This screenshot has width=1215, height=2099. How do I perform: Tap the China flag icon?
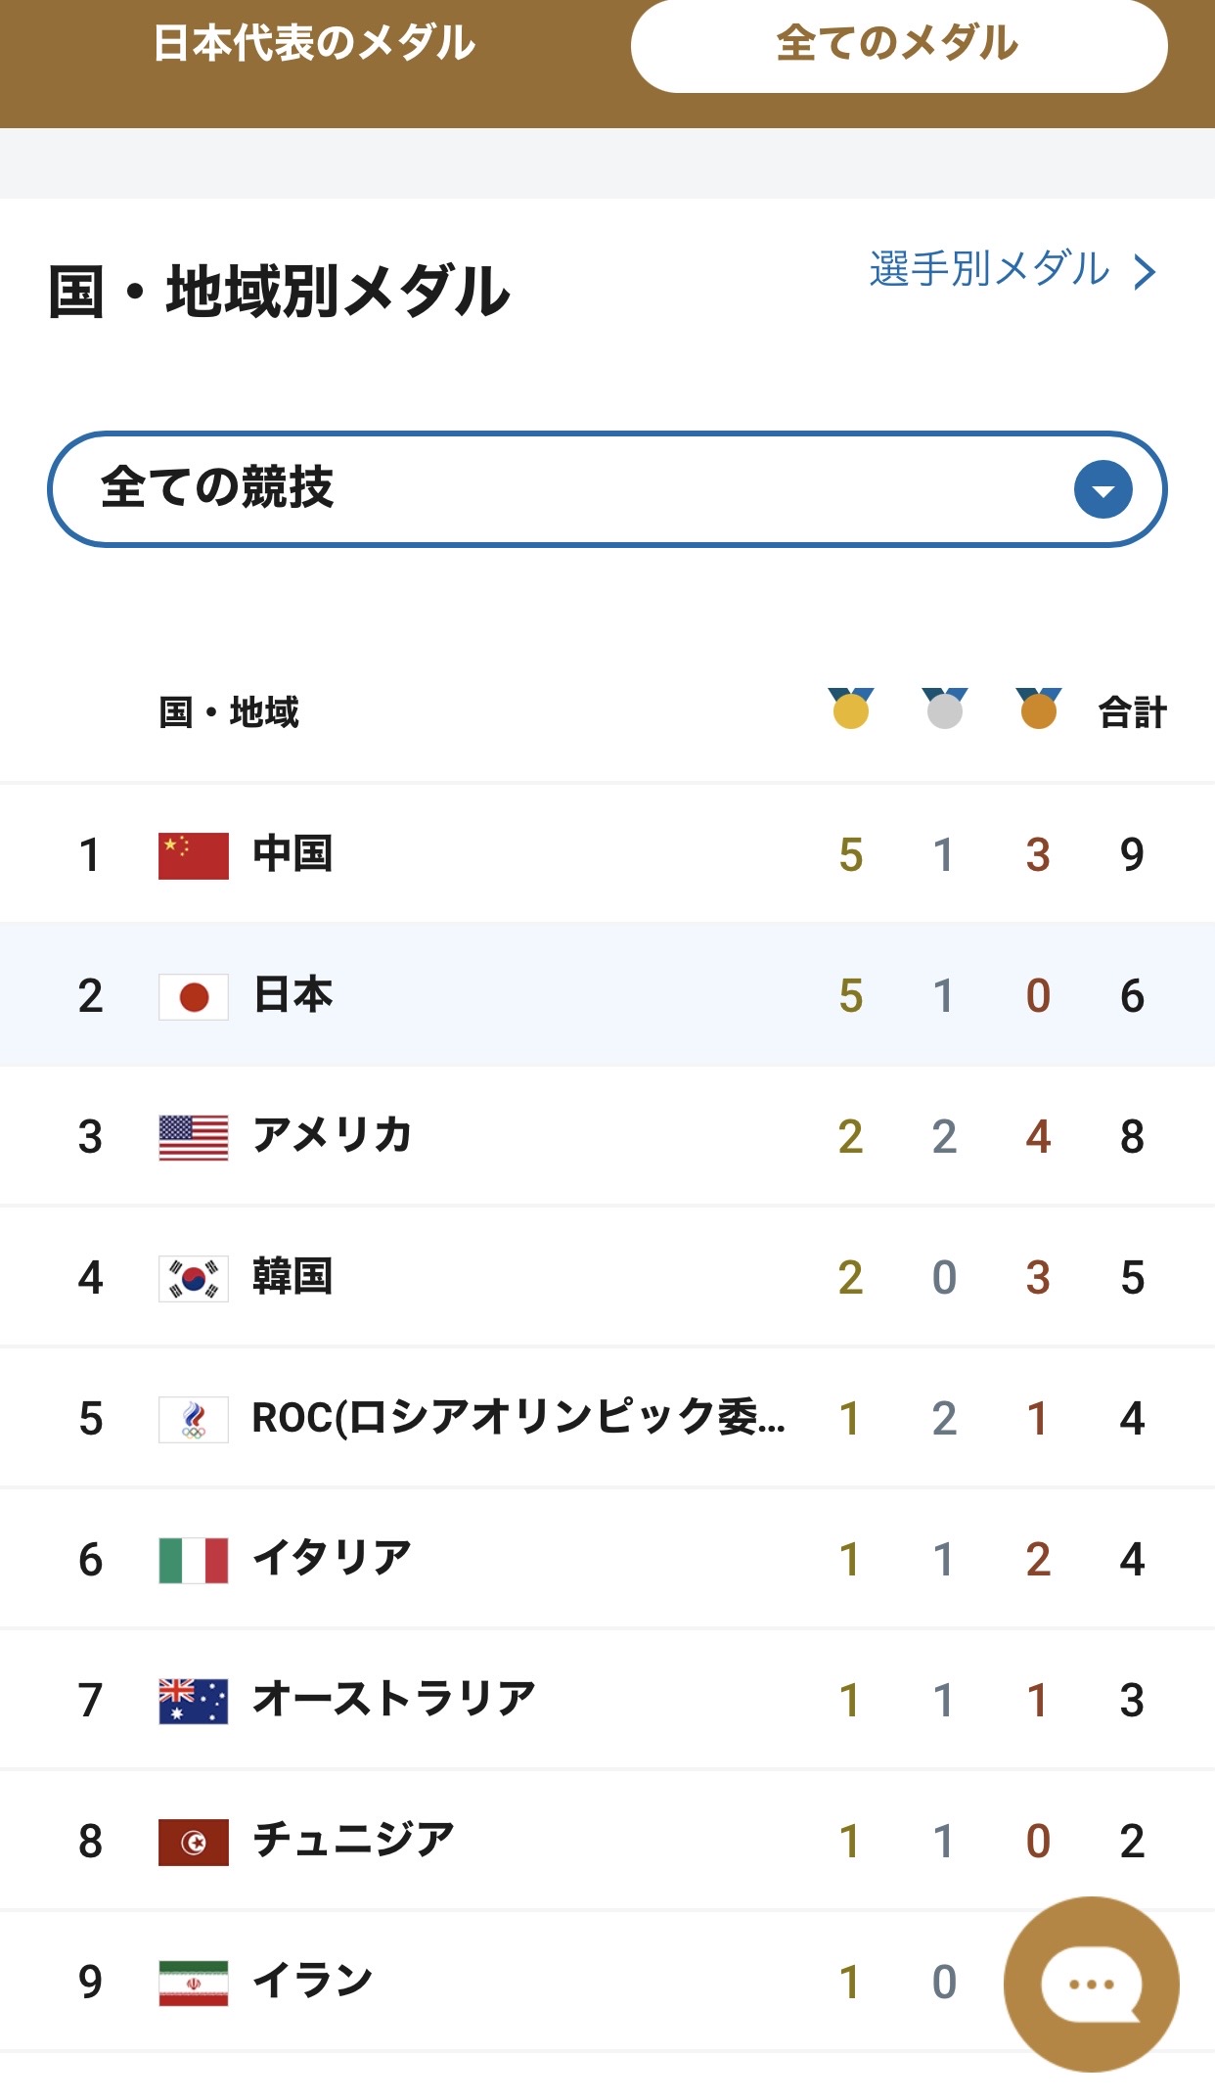coord(194,856)
